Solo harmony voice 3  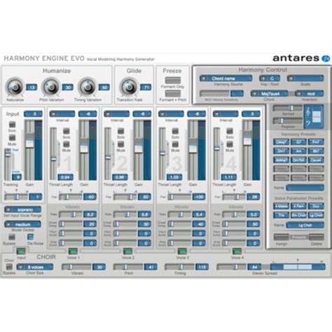175,131
